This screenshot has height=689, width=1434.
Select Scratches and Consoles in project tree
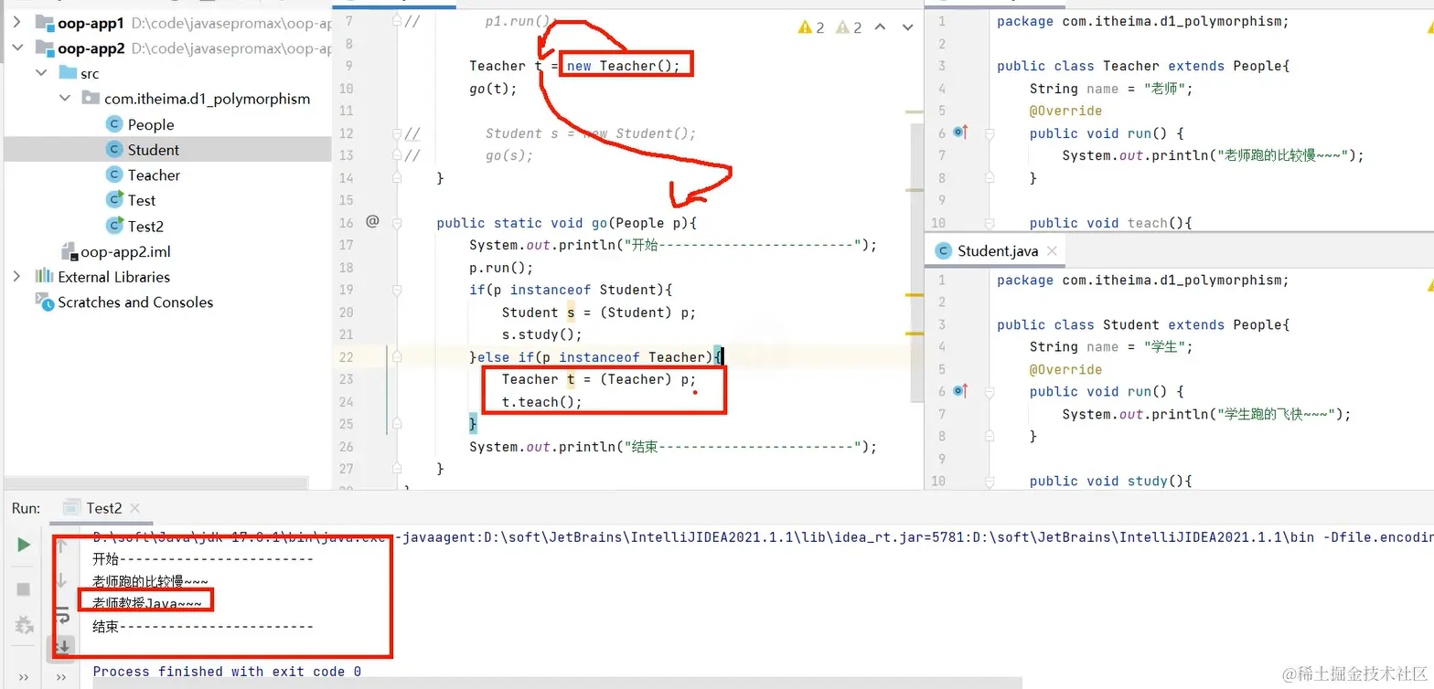134,302
